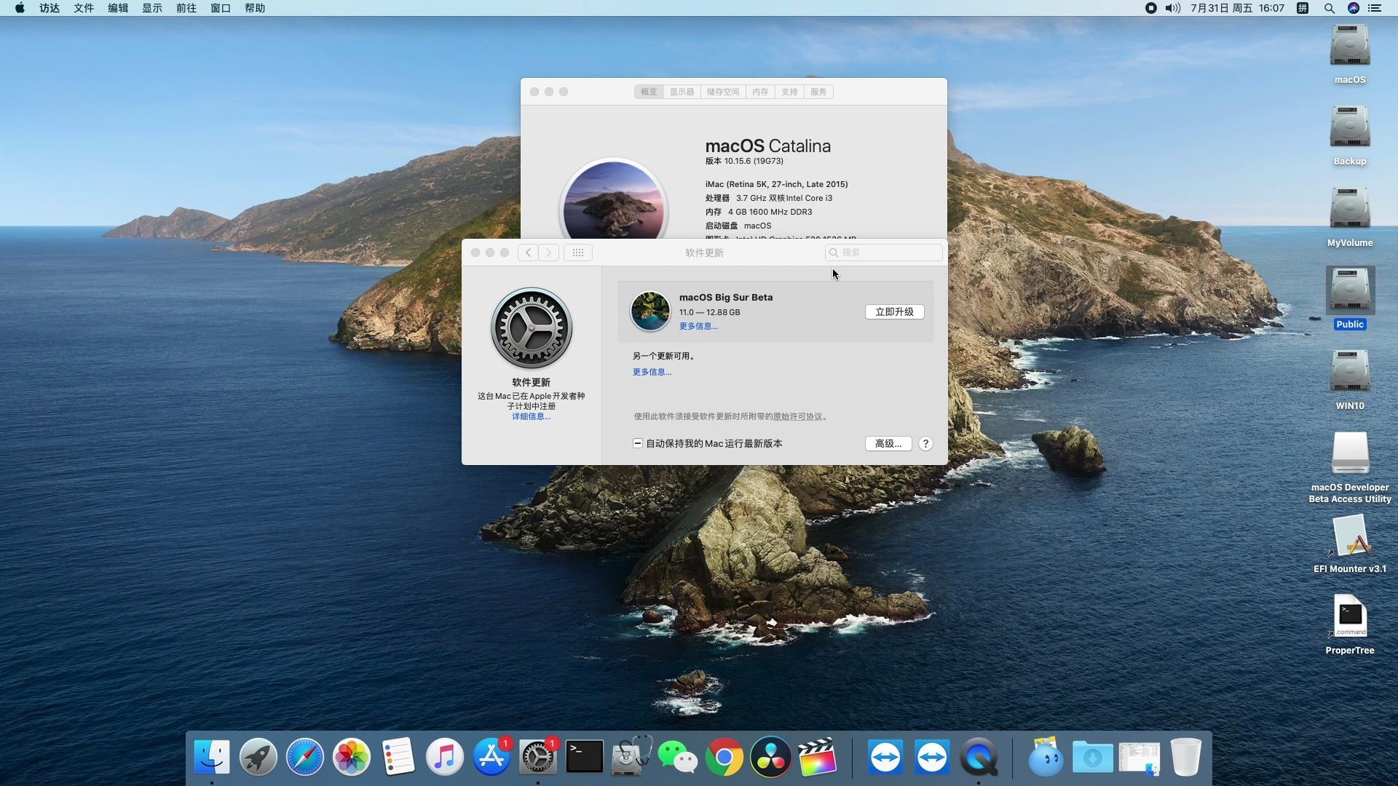The height and width of the screenshot is (786, 1398).
Task: Switch to 内存 tab in About This Mac
Action: (x=760, y=92)
